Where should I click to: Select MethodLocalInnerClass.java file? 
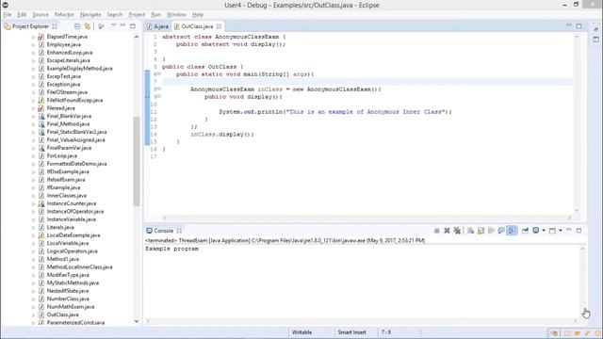(x=79, y=267)
